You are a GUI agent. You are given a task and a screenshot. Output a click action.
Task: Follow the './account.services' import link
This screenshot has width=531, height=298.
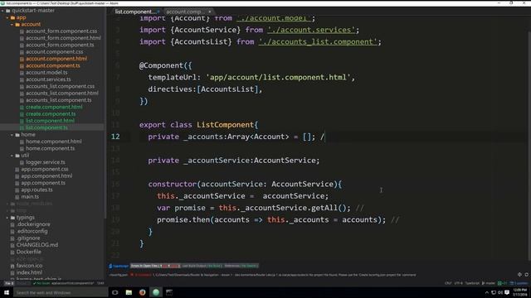tap(311, 30)
